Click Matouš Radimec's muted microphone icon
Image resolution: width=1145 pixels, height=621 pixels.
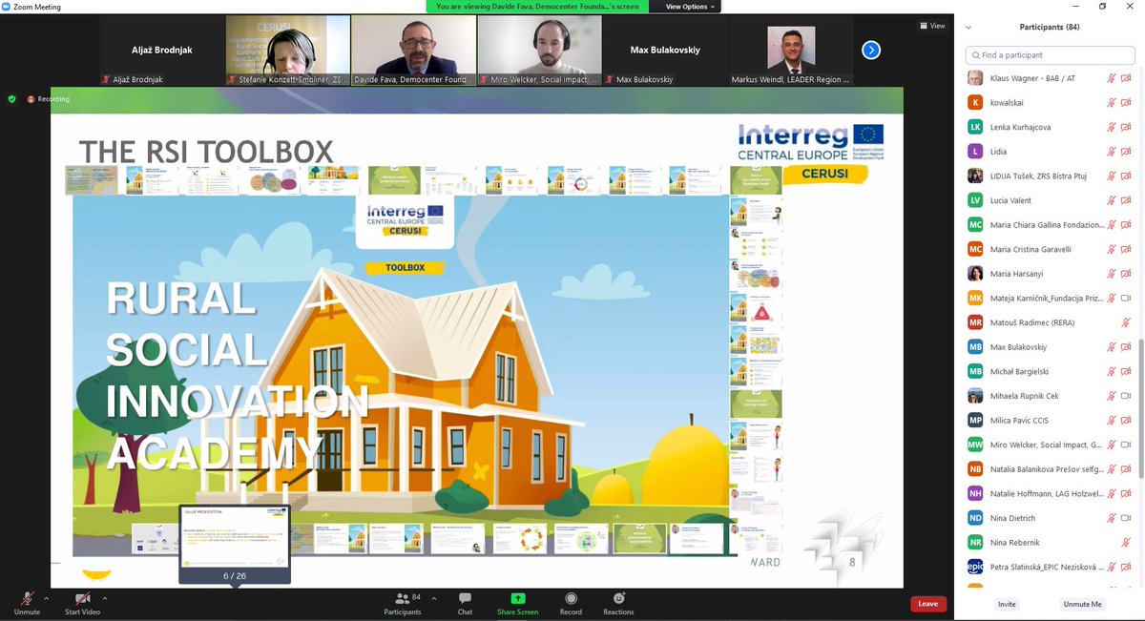1127,322
